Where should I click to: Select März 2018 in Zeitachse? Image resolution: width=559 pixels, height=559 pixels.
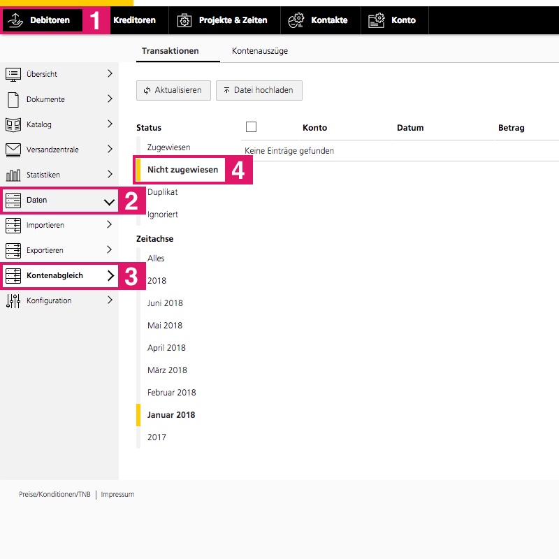(x=167, y=370)
